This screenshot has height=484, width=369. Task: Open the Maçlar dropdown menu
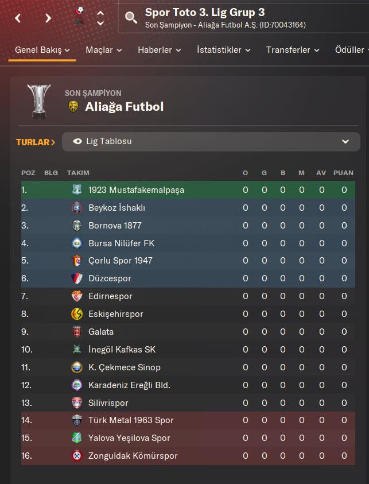click(x=103, y=50)
